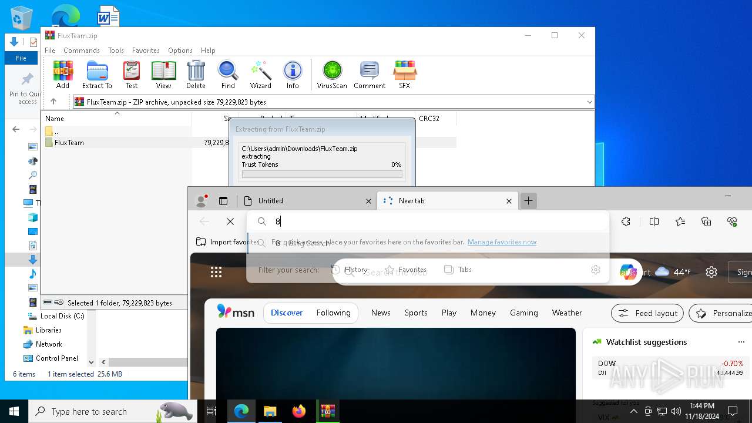This screenshot has width=752, height=423.
Task: Open WinRAR File menu
Action: point(50,51)
